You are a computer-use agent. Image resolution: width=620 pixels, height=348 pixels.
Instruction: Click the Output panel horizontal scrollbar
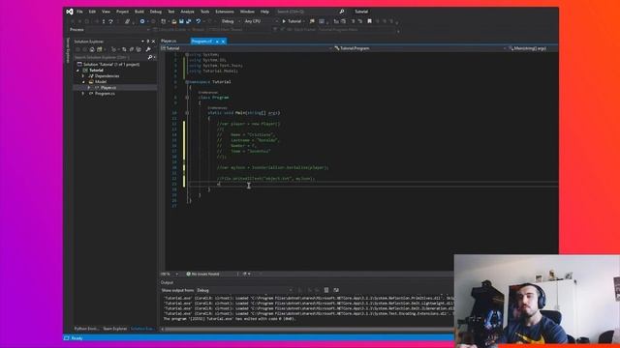tap(308, 329)
